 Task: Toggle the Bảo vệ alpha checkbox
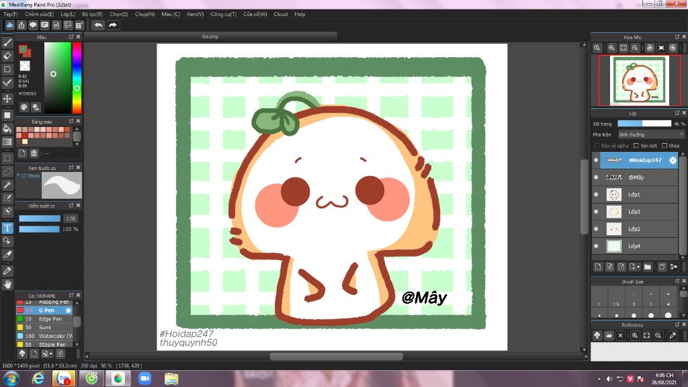coord(597,146)
